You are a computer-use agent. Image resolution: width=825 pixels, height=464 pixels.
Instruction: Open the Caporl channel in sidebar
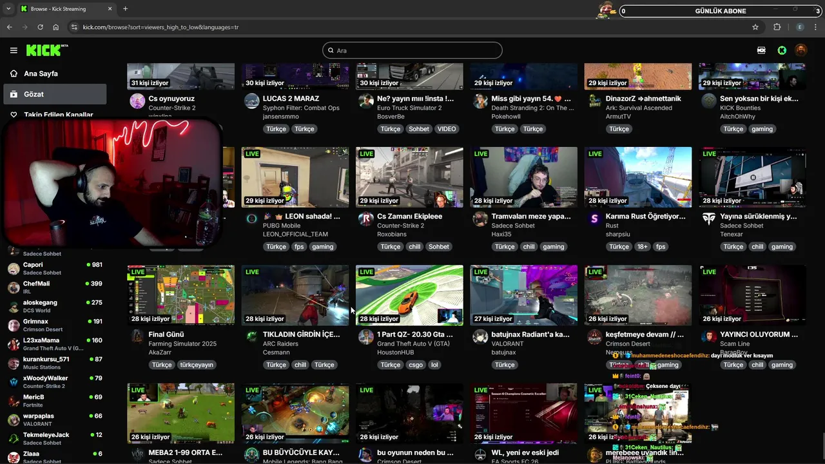(55, 269)
